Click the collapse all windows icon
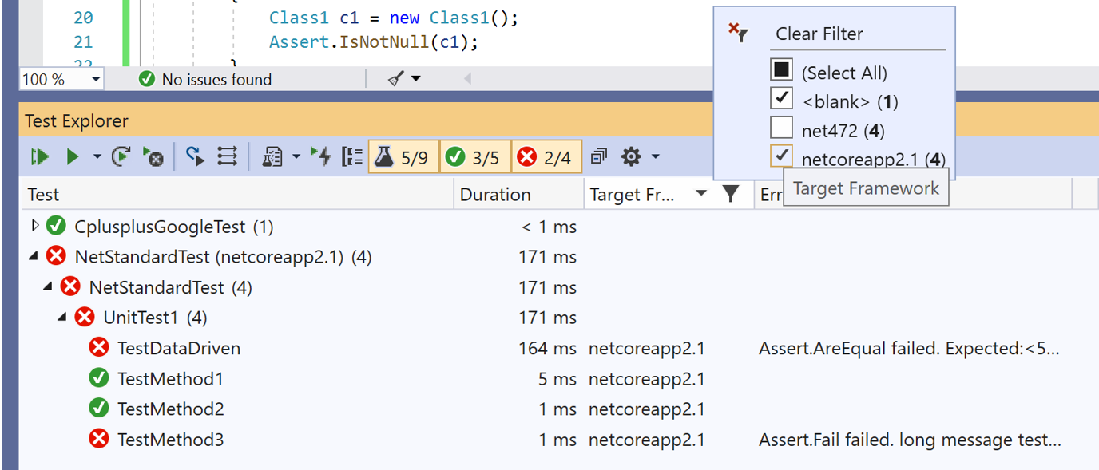The height and width of the screenshot is (470, 1099). click(x=599, y=157)
